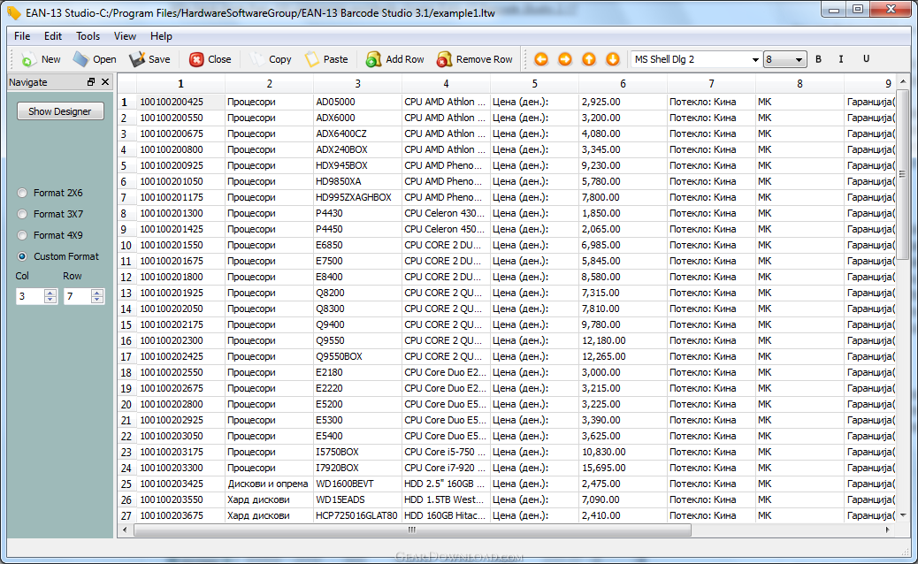Click the vertical scrollbar thumb
Screen dimensions: 918x564
click(x=903, y=174)
